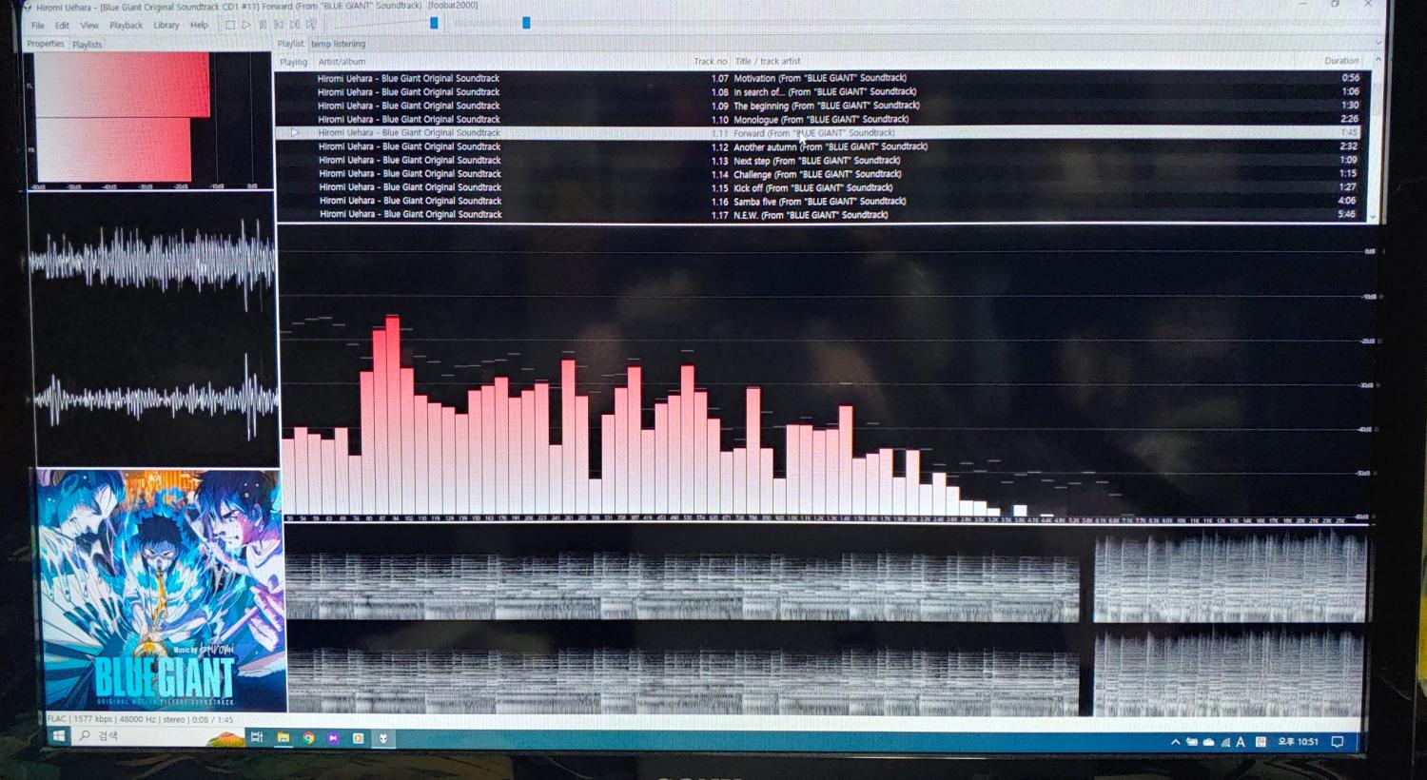The width and height of the screenshot is (1427, 780).
Task: Open the File menu
Action: tap(38, 26)
